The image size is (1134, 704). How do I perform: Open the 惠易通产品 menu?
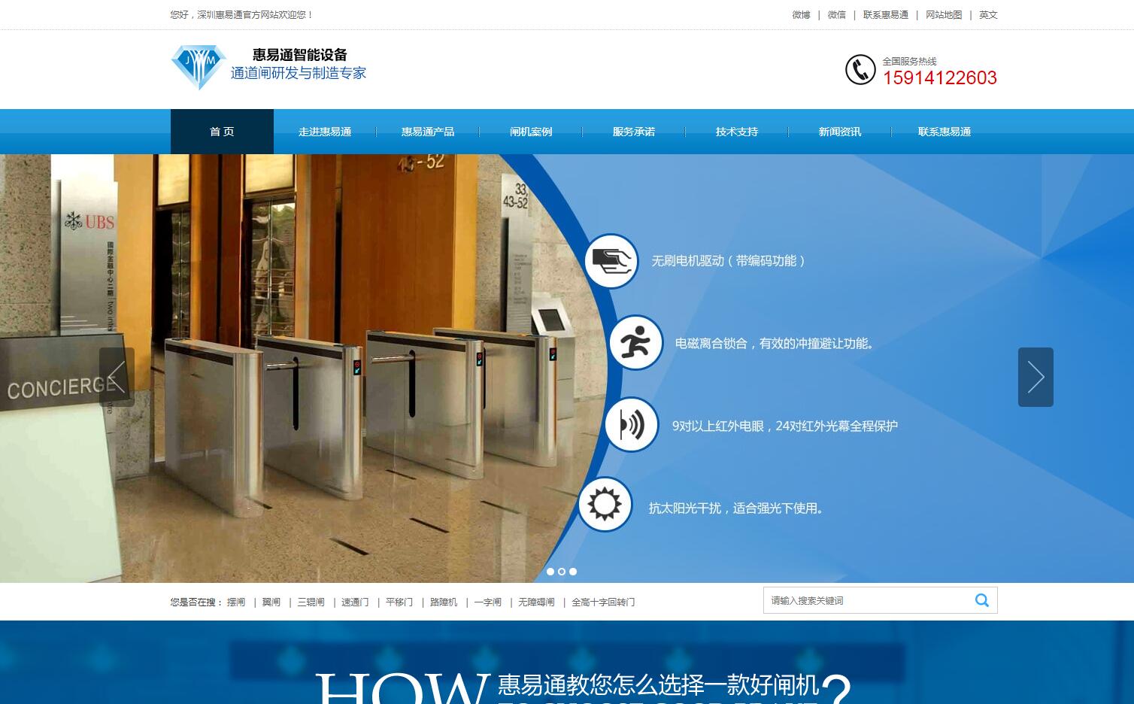(x=428, y=131)
